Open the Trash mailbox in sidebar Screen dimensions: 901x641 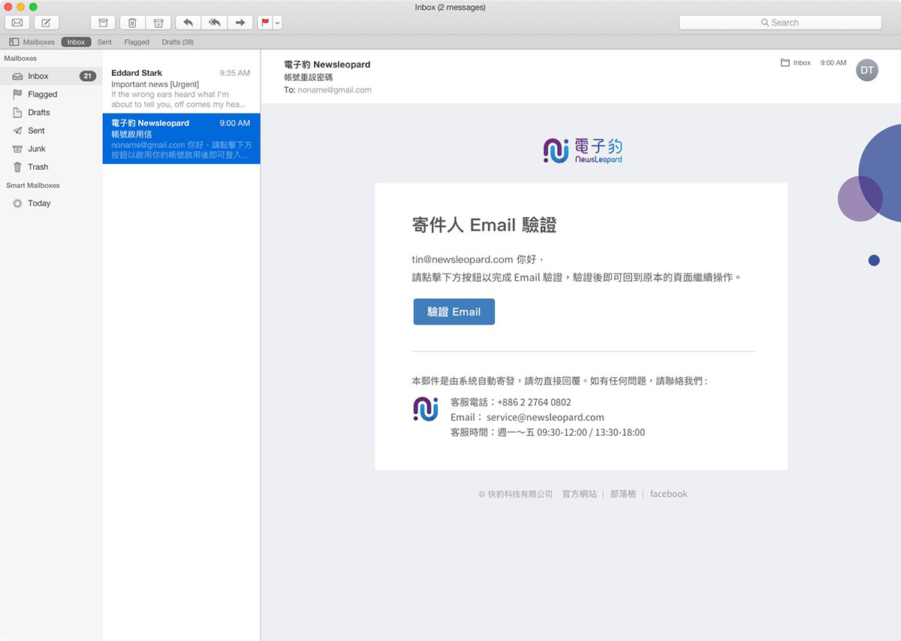(51, 167)
